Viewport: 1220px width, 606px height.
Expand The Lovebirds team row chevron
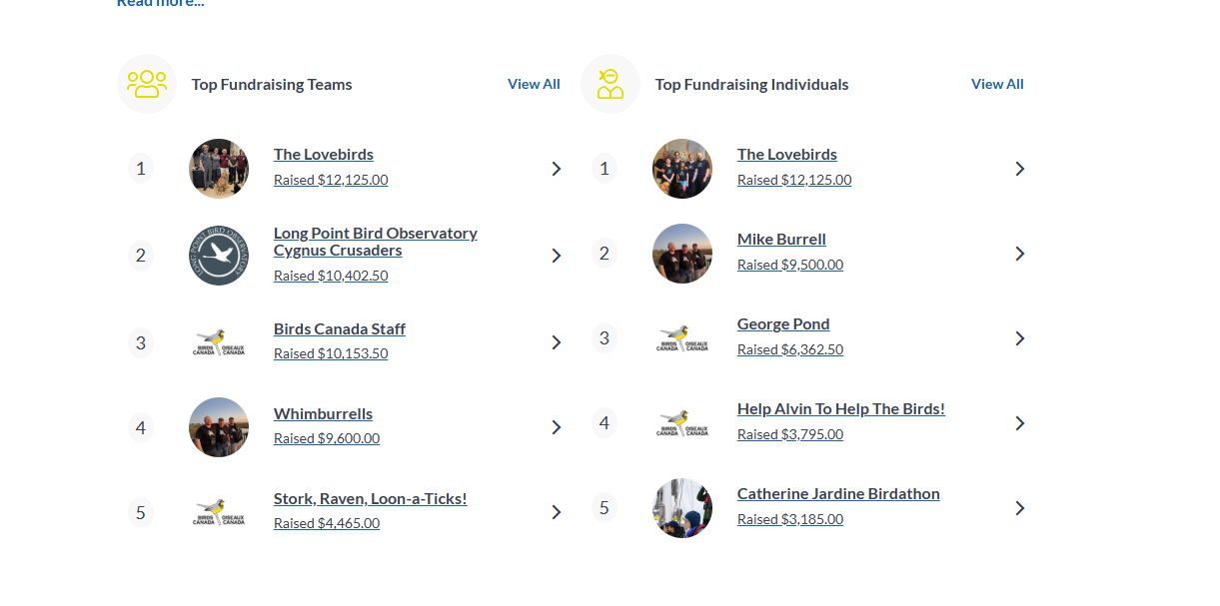(x=557, y=169)
